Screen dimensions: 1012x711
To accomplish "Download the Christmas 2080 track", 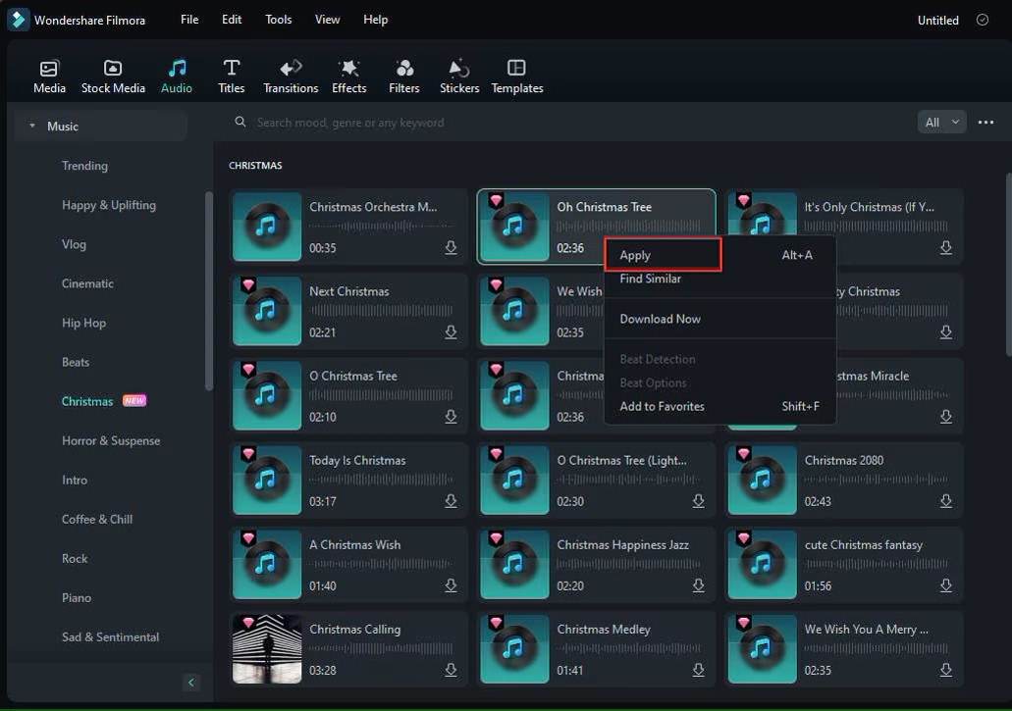I will [945, 501].
